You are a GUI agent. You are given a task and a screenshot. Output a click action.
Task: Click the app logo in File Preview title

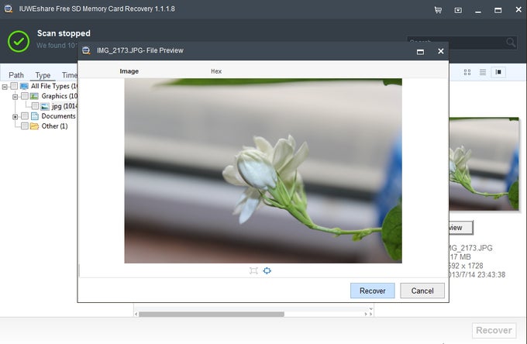click(x=86, y=50)
